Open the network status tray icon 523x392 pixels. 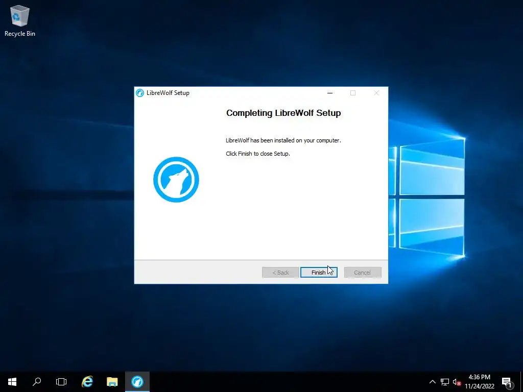[x=445, y=382]
